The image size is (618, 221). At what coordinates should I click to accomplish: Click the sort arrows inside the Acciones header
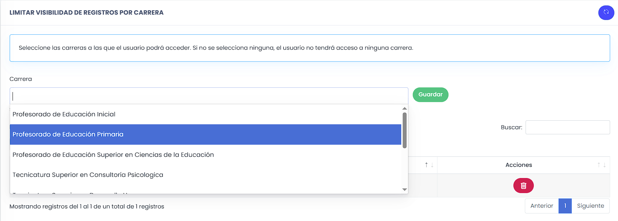(601, 165)
